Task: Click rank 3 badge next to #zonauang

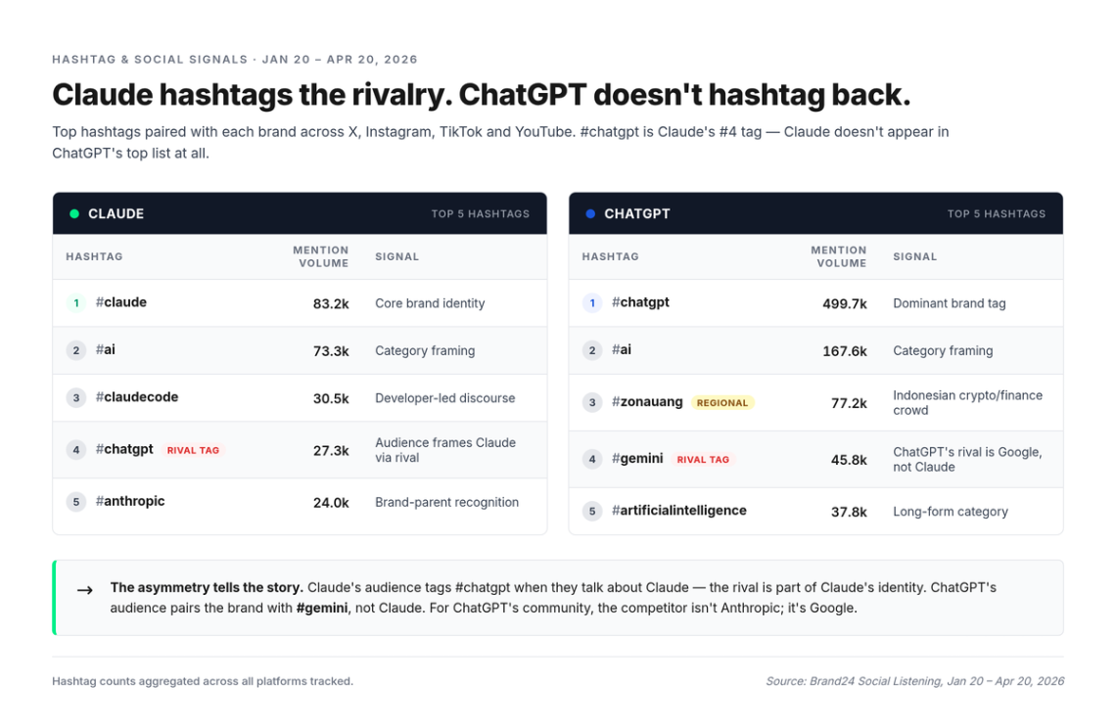Action: (x=591, y=402)
